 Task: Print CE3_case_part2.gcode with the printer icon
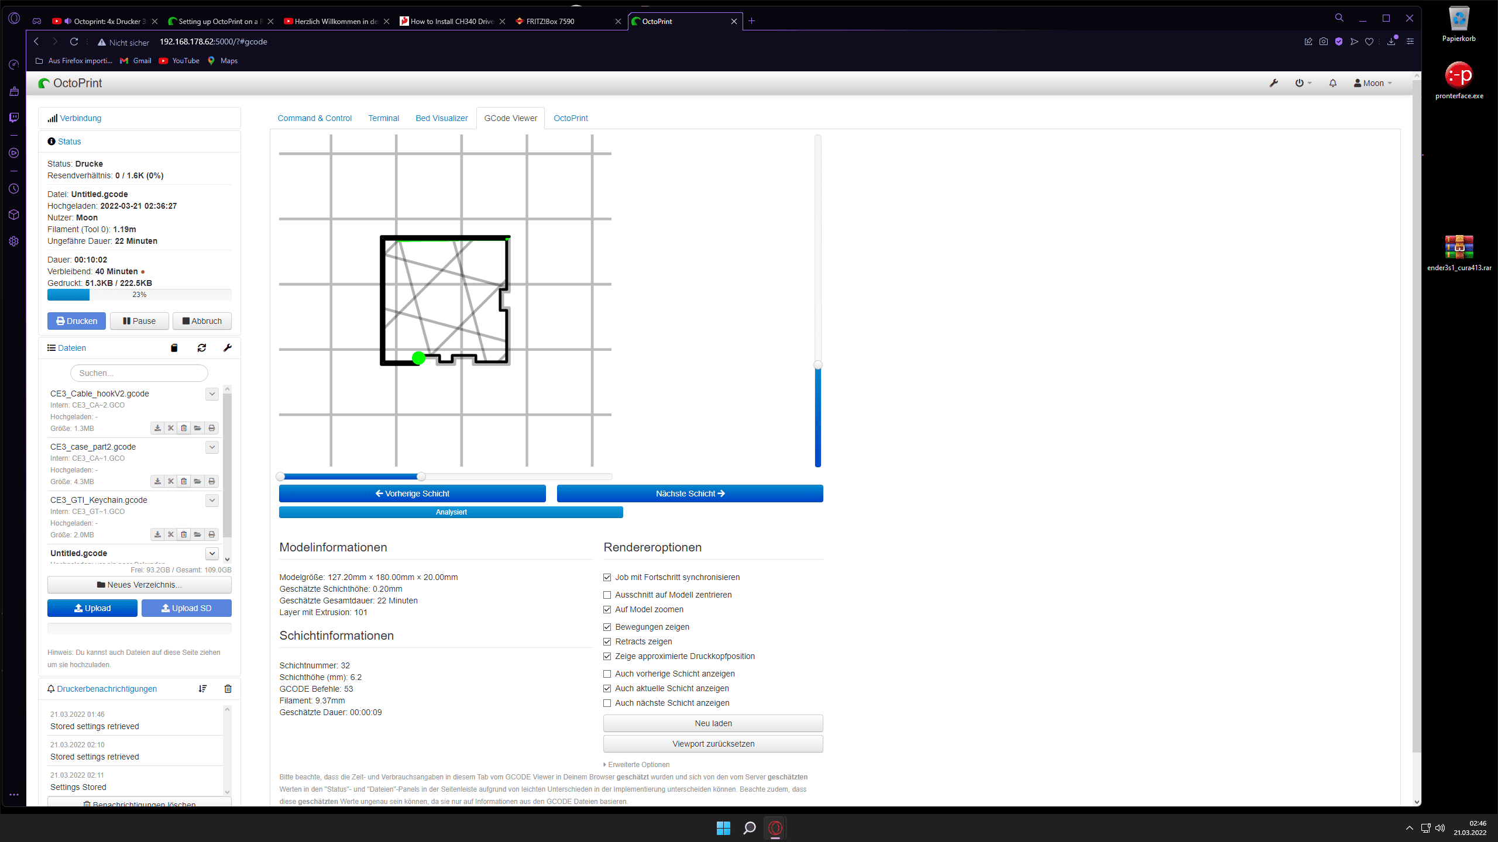point(212,481)
